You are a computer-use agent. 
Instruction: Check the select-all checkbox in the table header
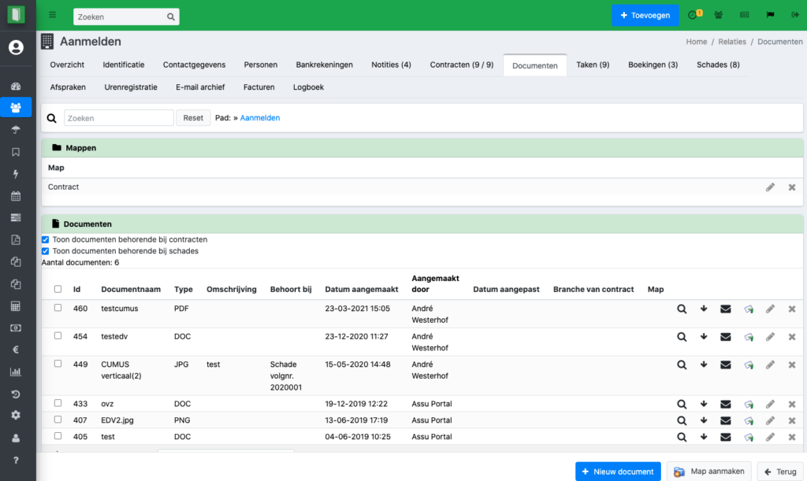click(58, 289)
